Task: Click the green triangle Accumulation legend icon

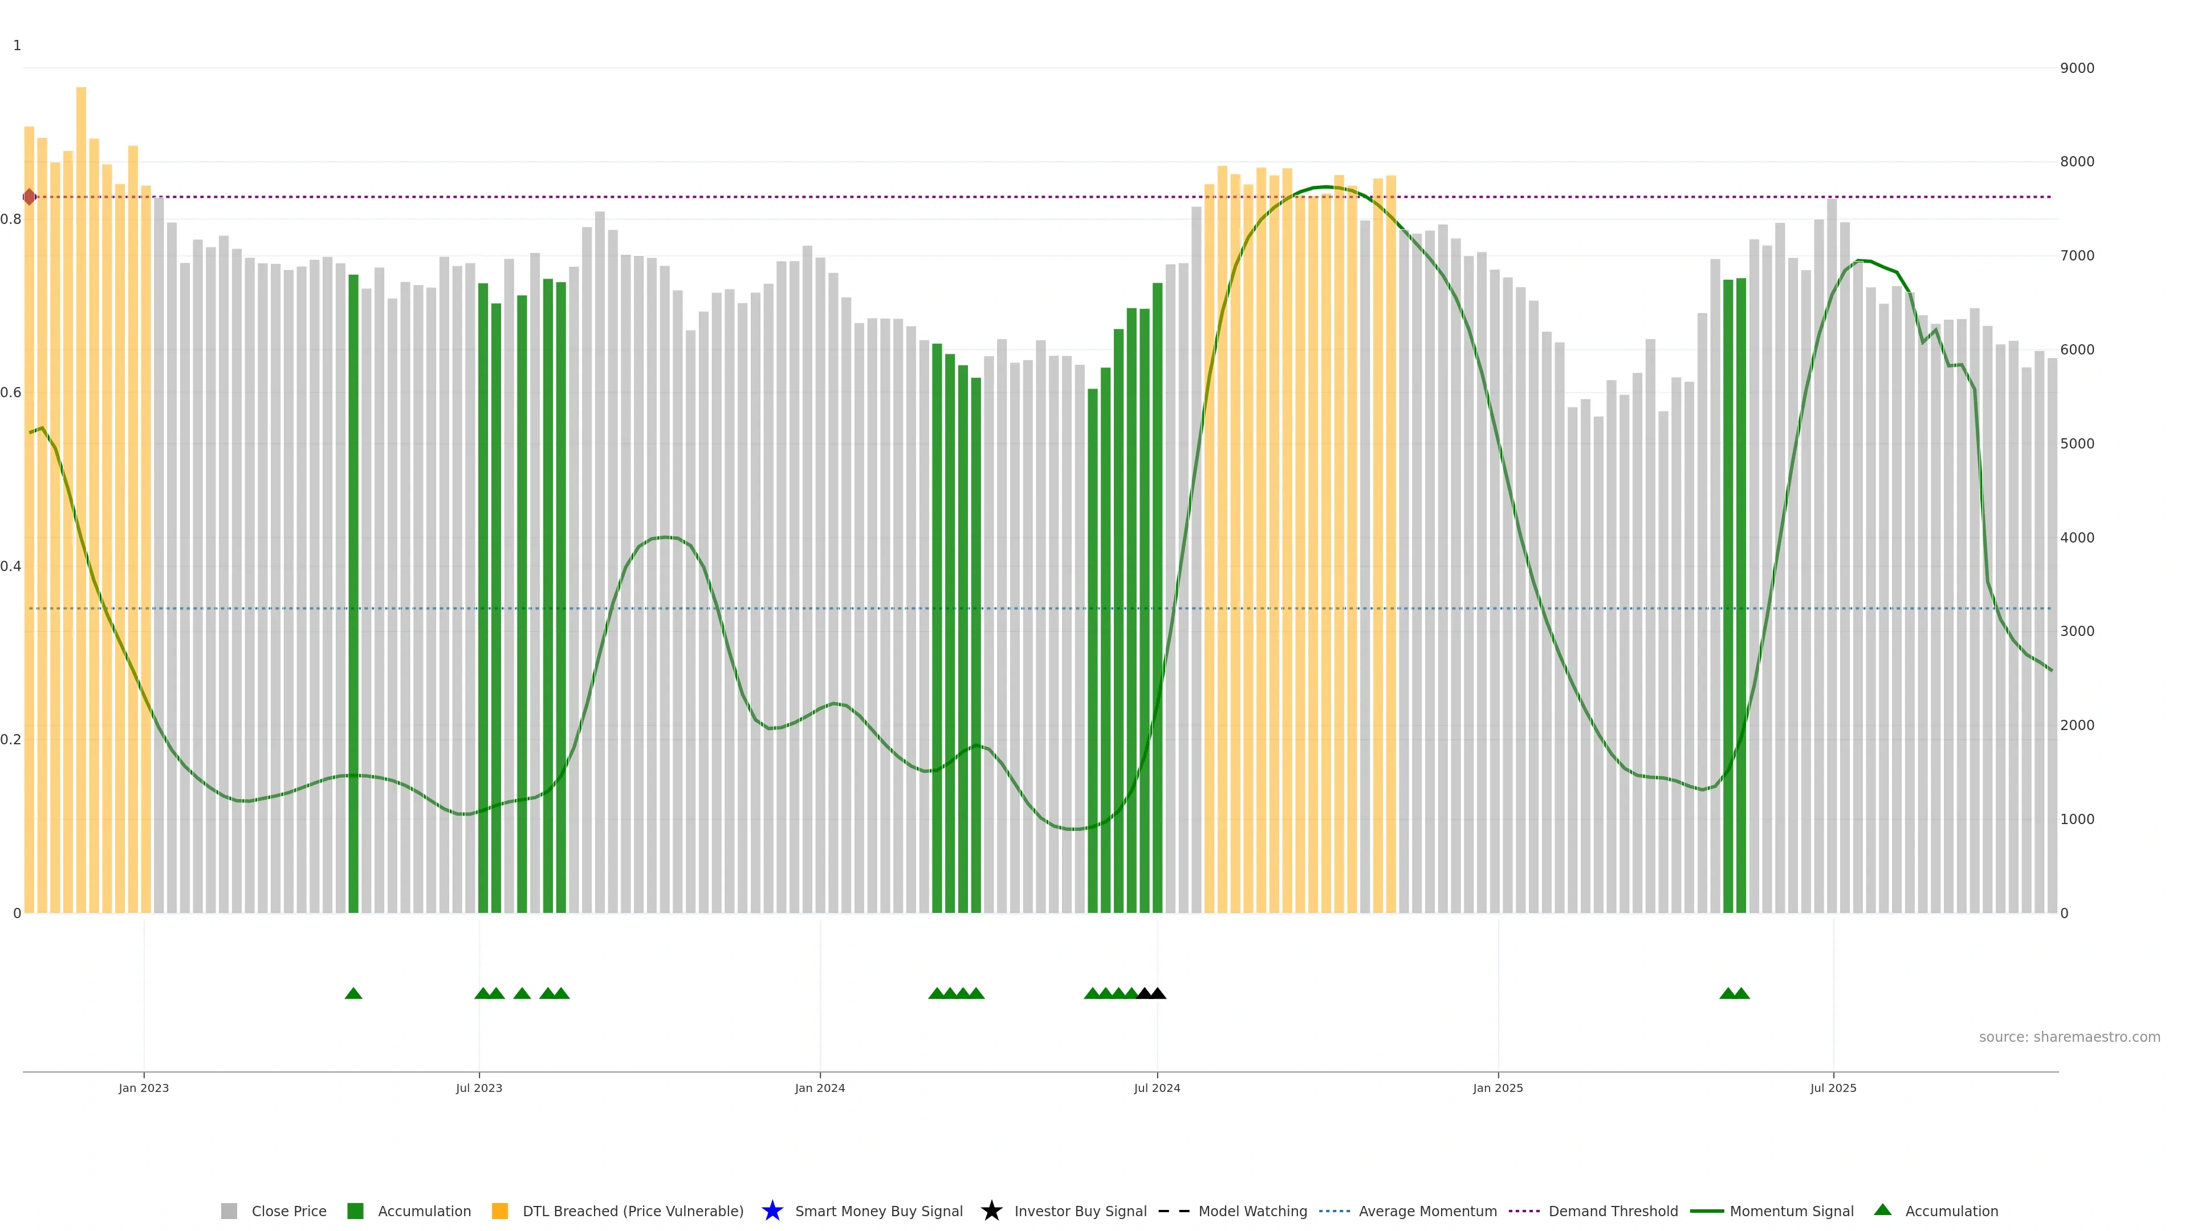Action: pos(1882,1210)
